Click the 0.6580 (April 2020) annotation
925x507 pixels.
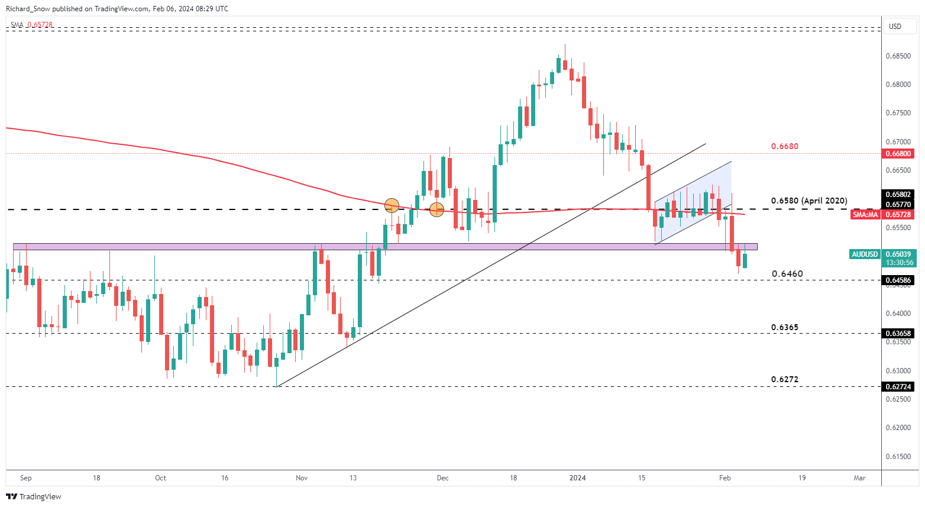point(809,201)
